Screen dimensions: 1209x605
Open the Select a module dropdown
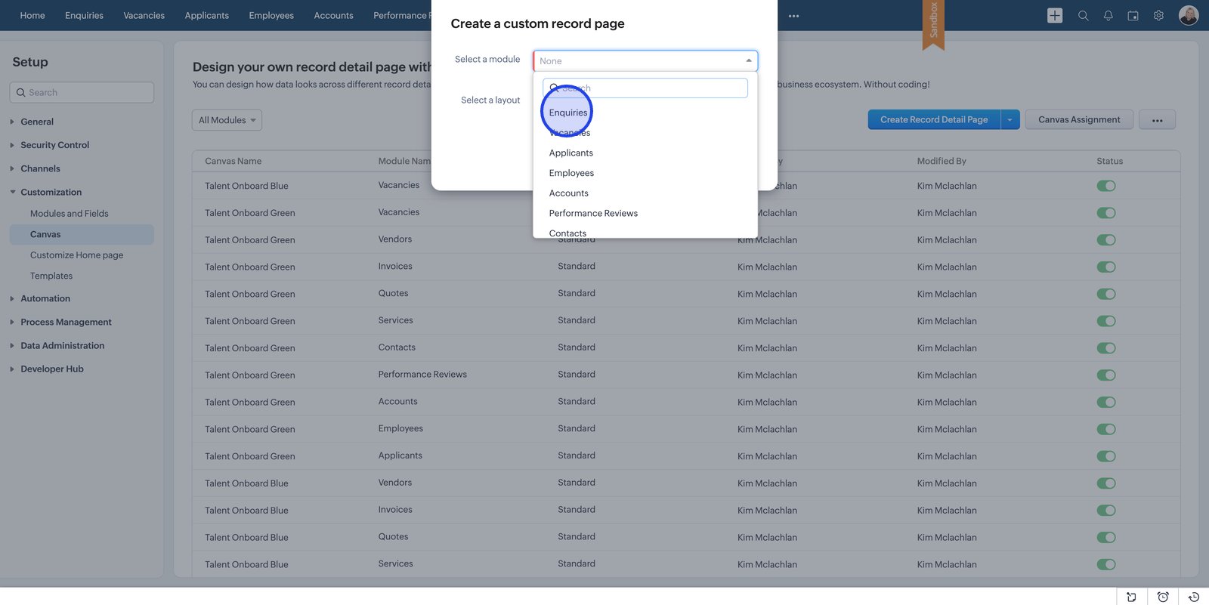(645, 60)
